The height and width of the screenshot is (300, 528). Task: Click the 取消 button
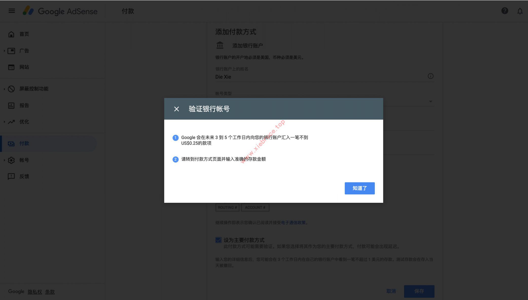click(x=391, y=291)
